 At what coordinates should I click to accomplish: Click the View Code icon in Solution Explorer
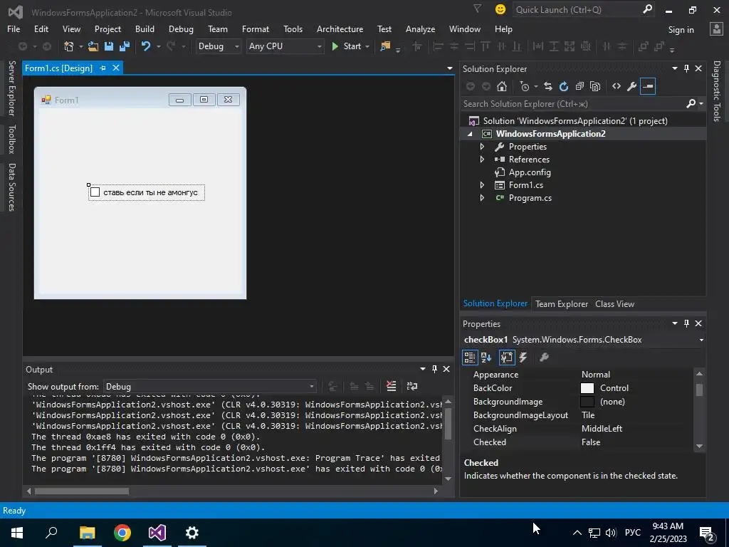(617, 86)
